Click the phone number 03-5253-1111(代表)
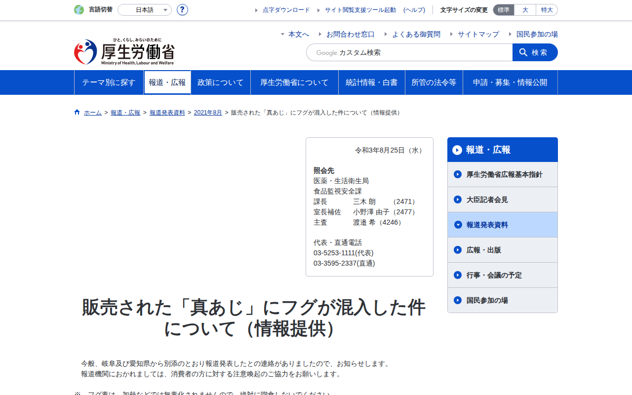Screen dimensions: 632x395 point(344,253)
